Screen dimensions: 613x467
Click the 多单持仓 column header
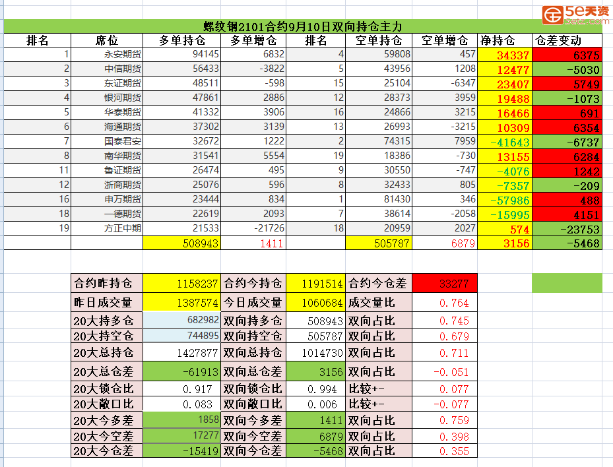click(x=182, y=40)
